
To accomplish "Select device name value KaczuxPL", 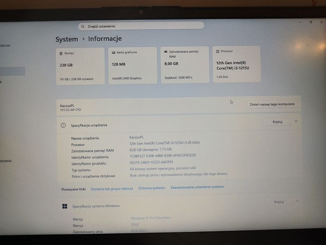I will pyautogui.click(x=137, y=137).
